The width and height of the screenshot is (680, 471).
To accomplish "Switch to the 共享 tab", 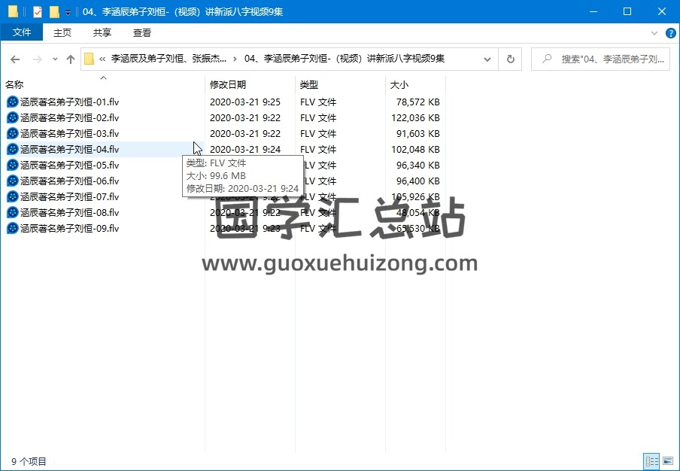I will [x=102, y=32].
